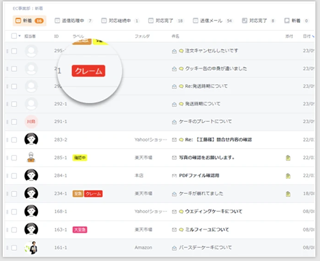Open attachment icon in row 234-1
This screenshot has height=261, width=320.
[x=288, y=194]
